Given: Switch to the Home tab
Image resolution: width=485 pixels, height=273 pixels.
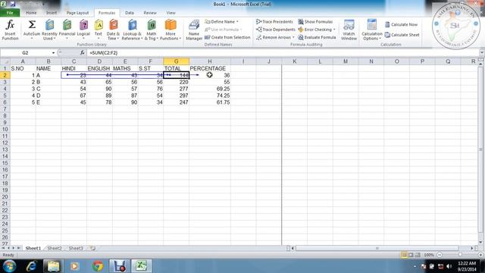Looking at the screenshot, I should coord(31,13).
